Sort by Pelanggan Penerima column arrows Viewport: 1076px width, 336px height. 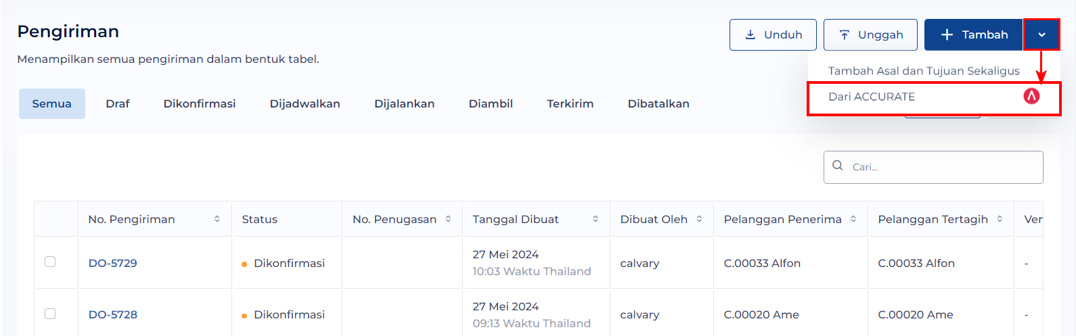(853, 219)
